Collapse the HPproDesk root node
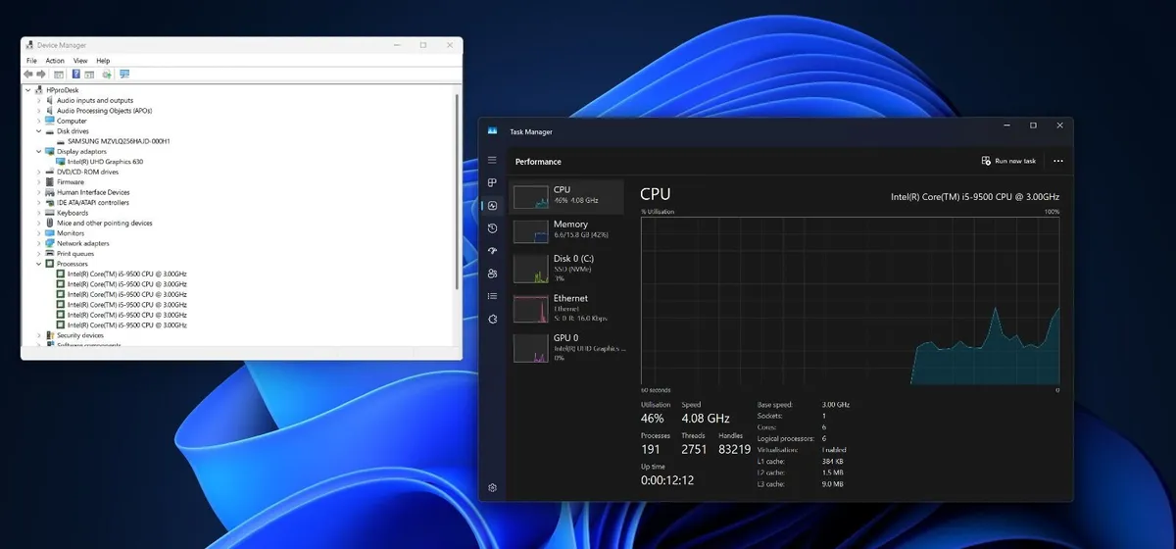 pyautogui.click(x=28, y=90)
